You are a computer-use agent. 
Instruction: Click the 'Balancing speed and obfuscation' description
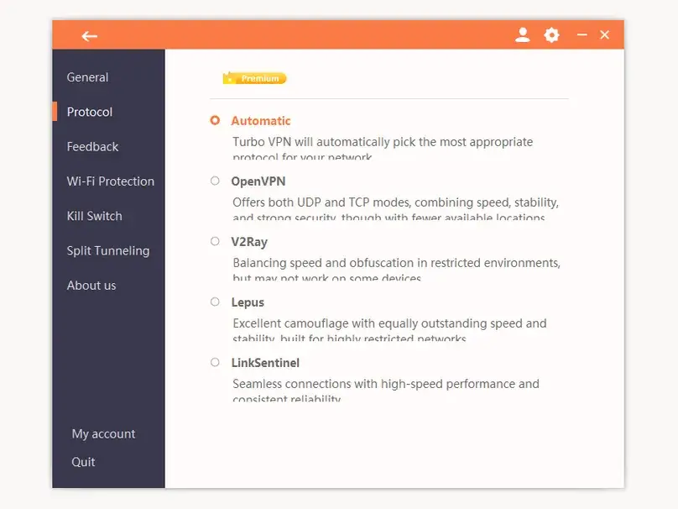point(397,270)
